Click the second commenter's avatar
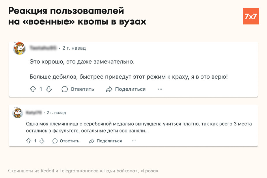 coord(18,113)
